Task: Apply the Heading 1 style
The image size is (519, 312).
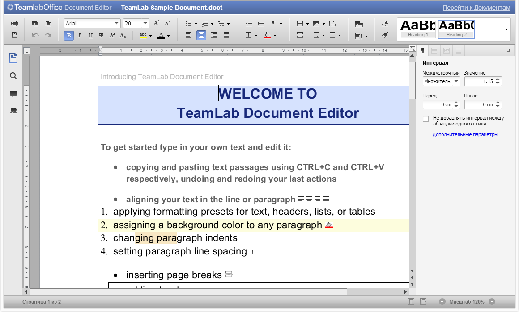Action: click(x=418, y=29)
